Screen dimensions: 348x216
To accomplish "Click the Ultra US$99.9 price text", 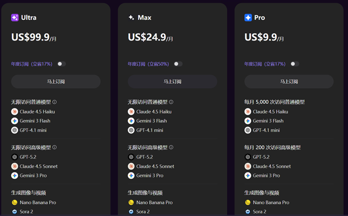I will coord(30,37).
